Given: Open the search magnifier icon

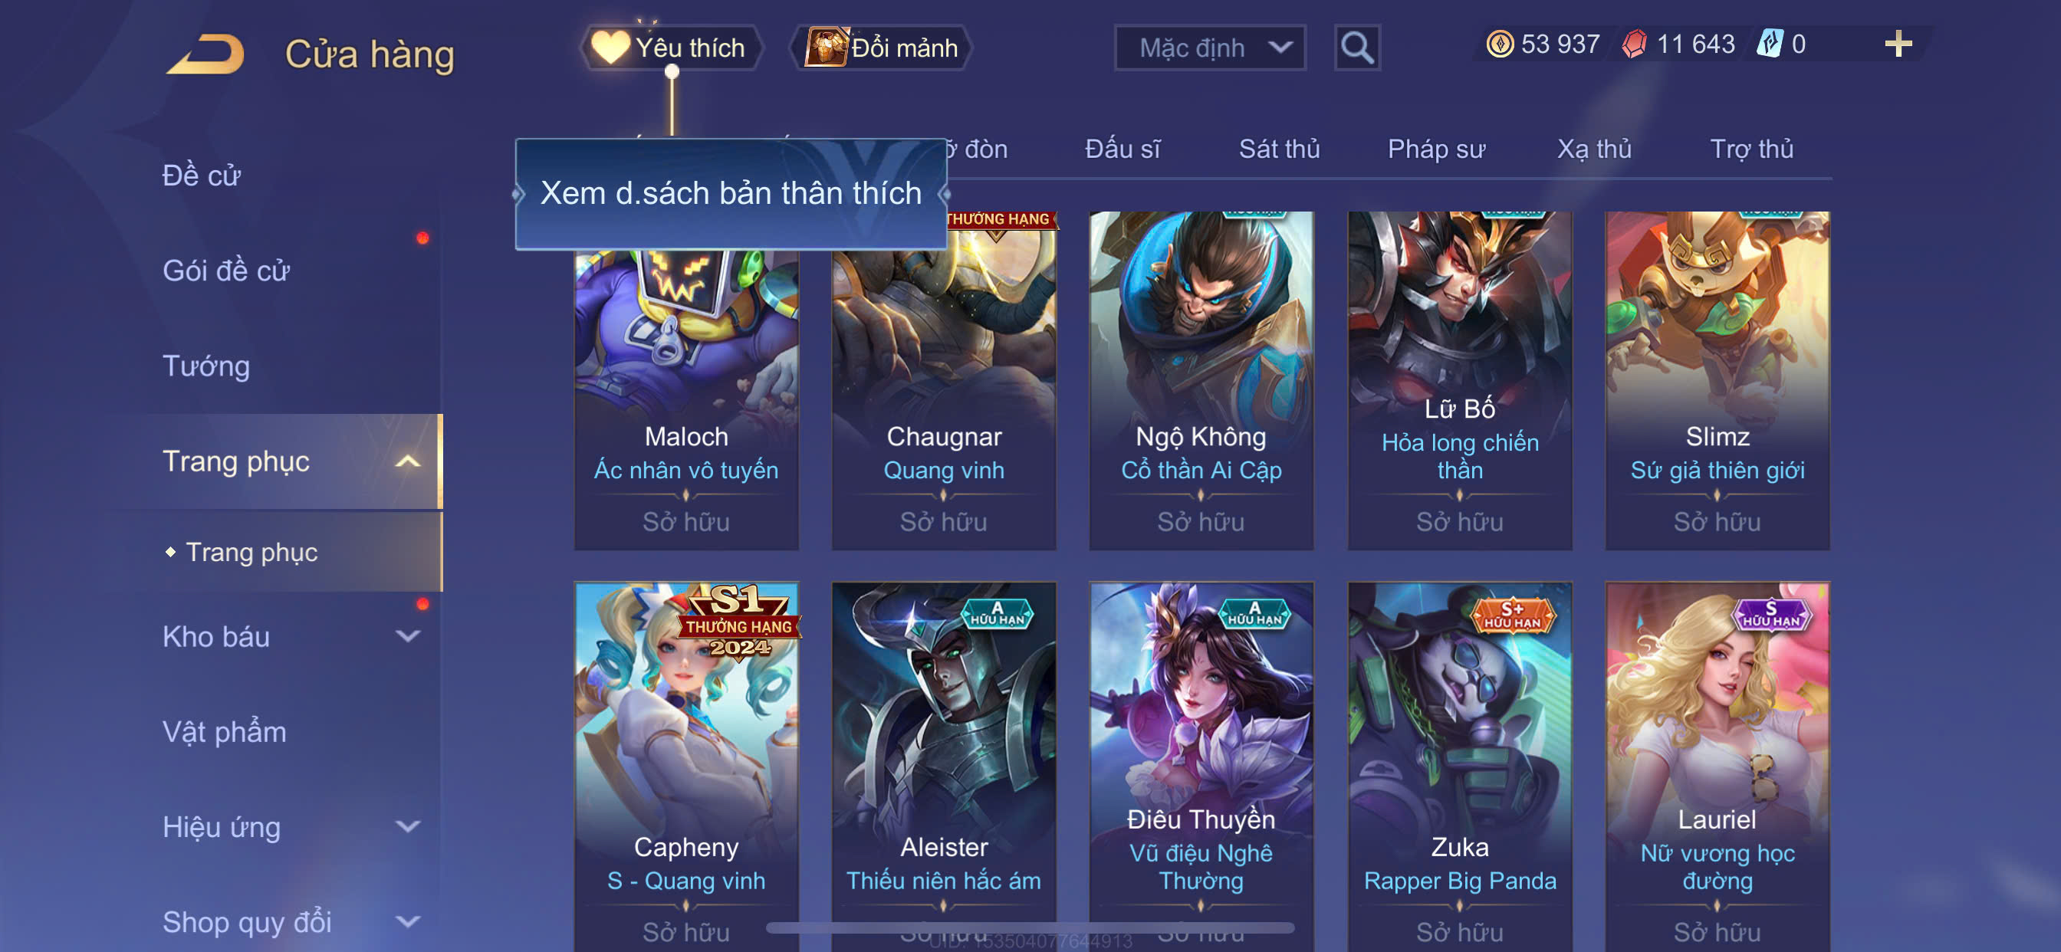Looking at the screenshot, I should (x=1357, y=48).
